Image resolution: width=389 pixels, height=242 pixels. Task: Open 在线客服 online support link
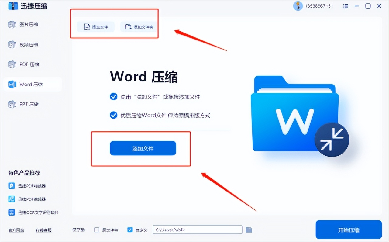click(x=44, y=230)
